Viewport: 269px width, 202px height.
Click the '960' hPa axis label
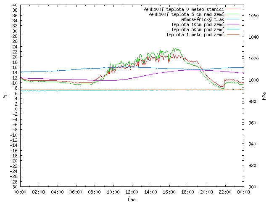[252, 123]
